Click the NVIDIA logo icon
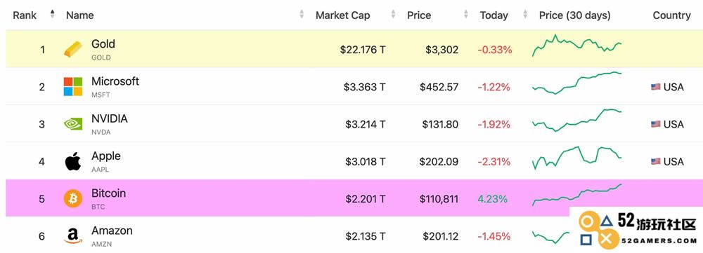Image resolution: width=703 pixels, height=253 pixels. [73, 124]
